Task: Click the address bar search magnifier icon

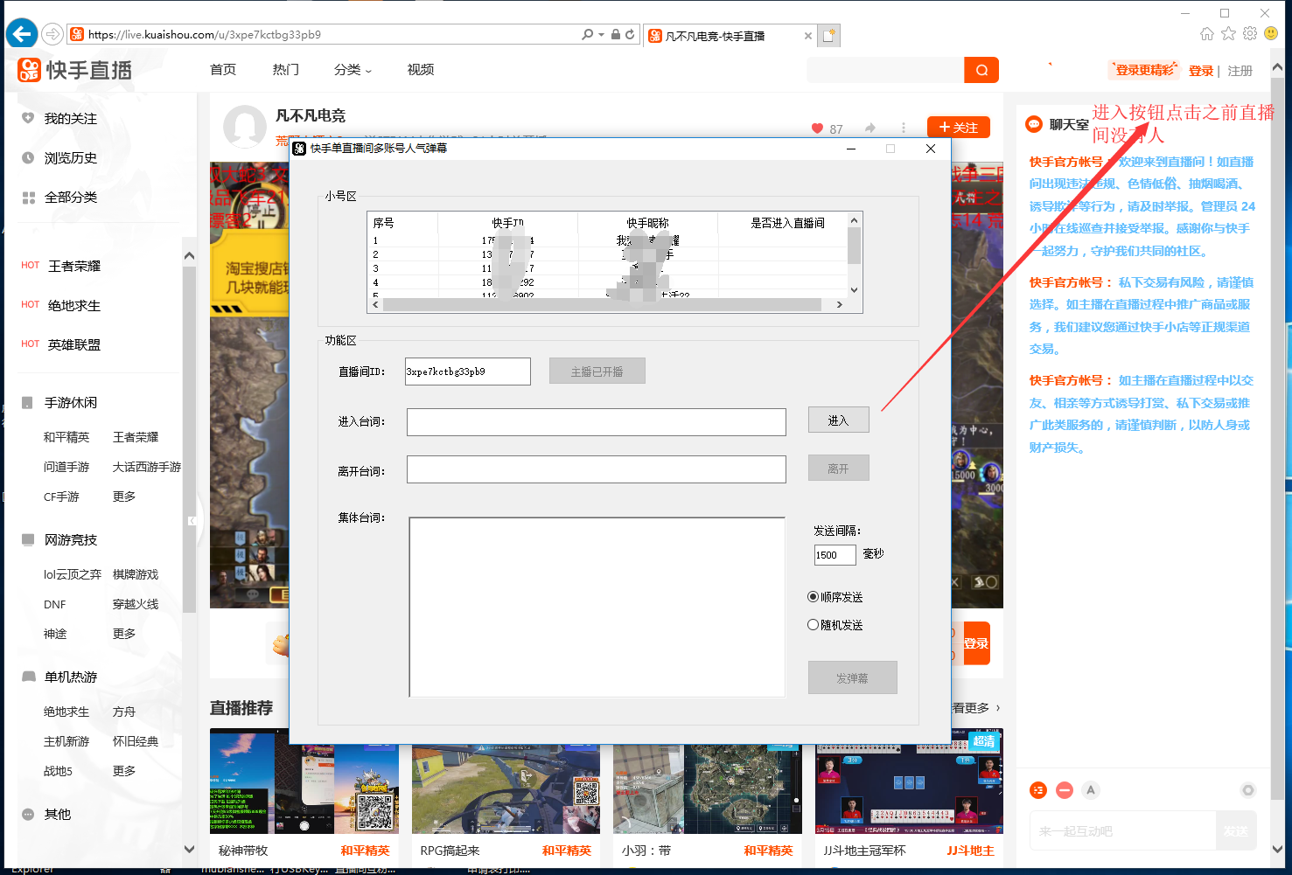Action: pyautogui.click(x=587, y=34)
